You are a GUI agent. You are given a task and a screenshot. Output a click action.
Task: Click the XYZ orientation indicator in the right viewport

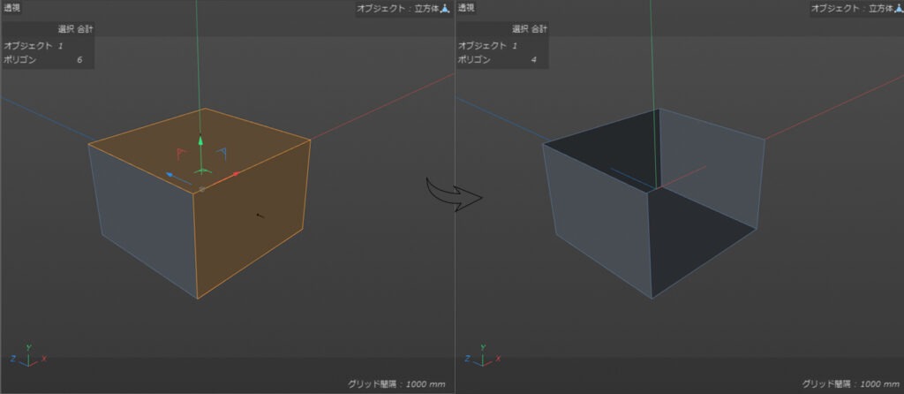(x=482, y=356)
